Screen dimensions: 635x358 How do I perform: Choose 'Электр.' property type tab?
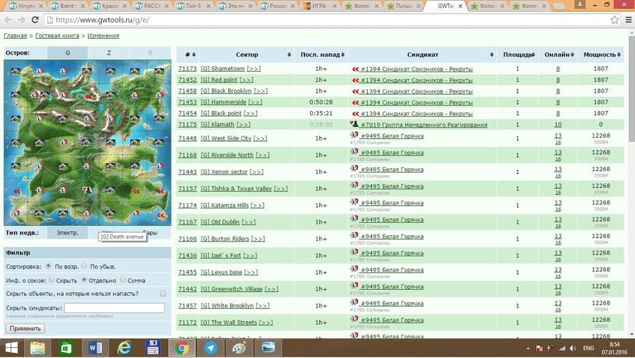click(x=67, y=233)
